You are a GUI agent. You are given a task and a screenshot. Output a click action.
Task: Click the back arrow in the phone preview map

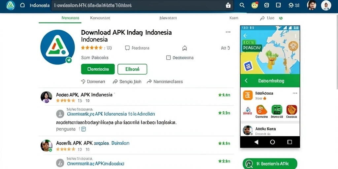(x=245, y=36)
